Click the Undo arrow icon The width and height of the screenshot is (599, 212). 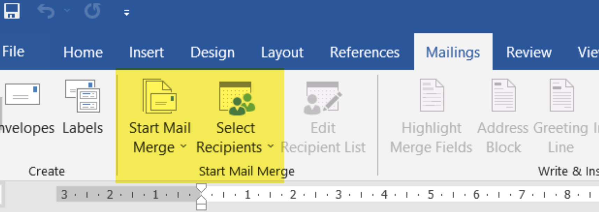click(46, 12)
